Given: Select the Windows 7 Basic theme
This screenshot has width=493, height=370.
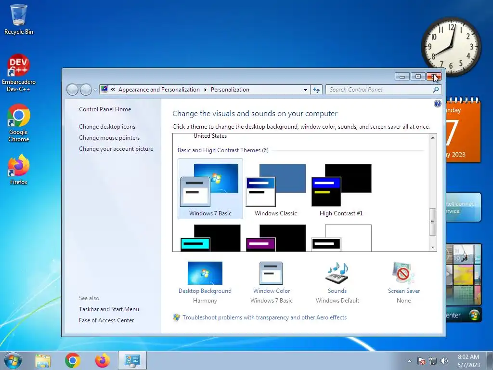Looking at the screenshot, I should pyautogui.click(x=210, y=188).
